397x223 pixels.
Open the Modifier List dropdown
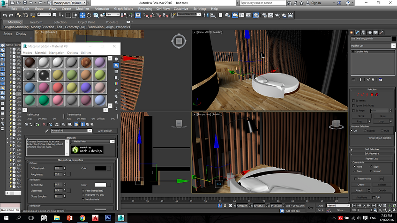(x=373, y=45)
